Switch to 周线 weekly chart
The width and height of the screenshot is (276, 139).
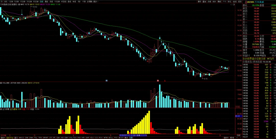47,2
